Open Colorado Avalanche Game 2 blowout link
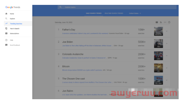This screenshot has width=182, height=101. tap(84, 58)
